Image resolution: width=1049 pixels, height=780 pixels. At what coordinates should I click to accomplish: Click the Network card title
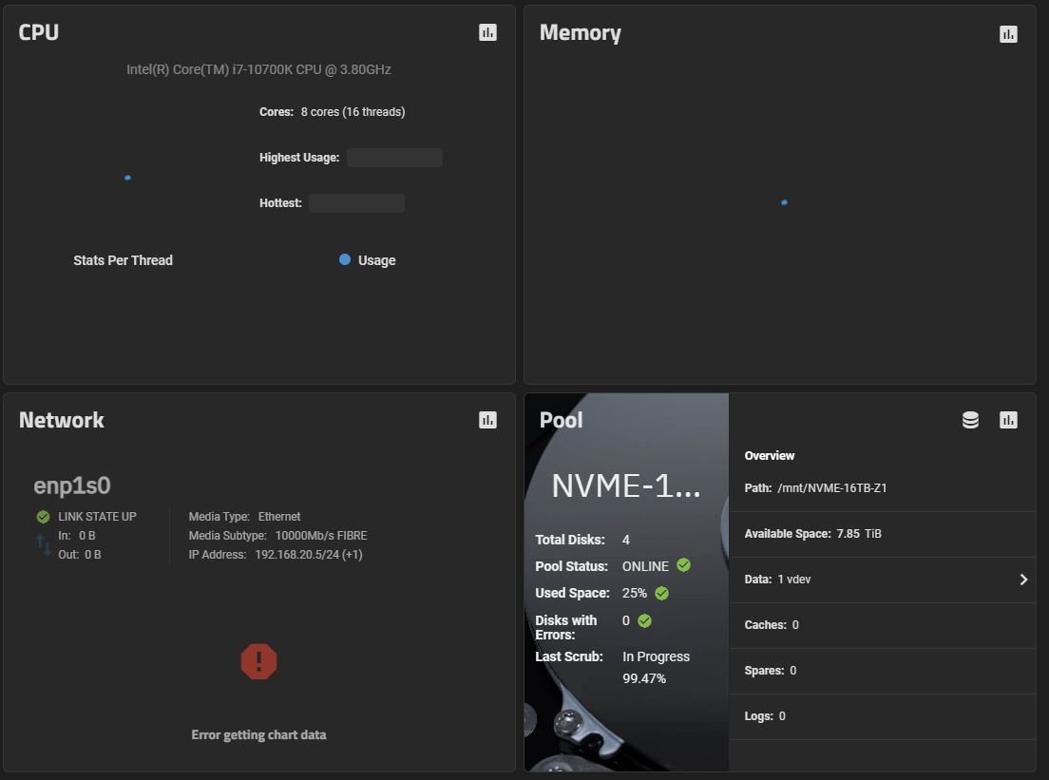pyautogui.click(x=62, y=420)
